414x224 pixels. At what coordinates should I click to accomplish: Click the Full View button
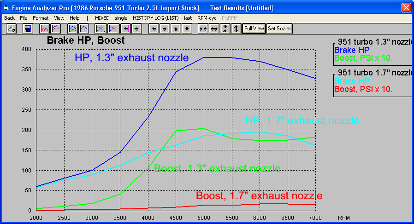point(254,29)
